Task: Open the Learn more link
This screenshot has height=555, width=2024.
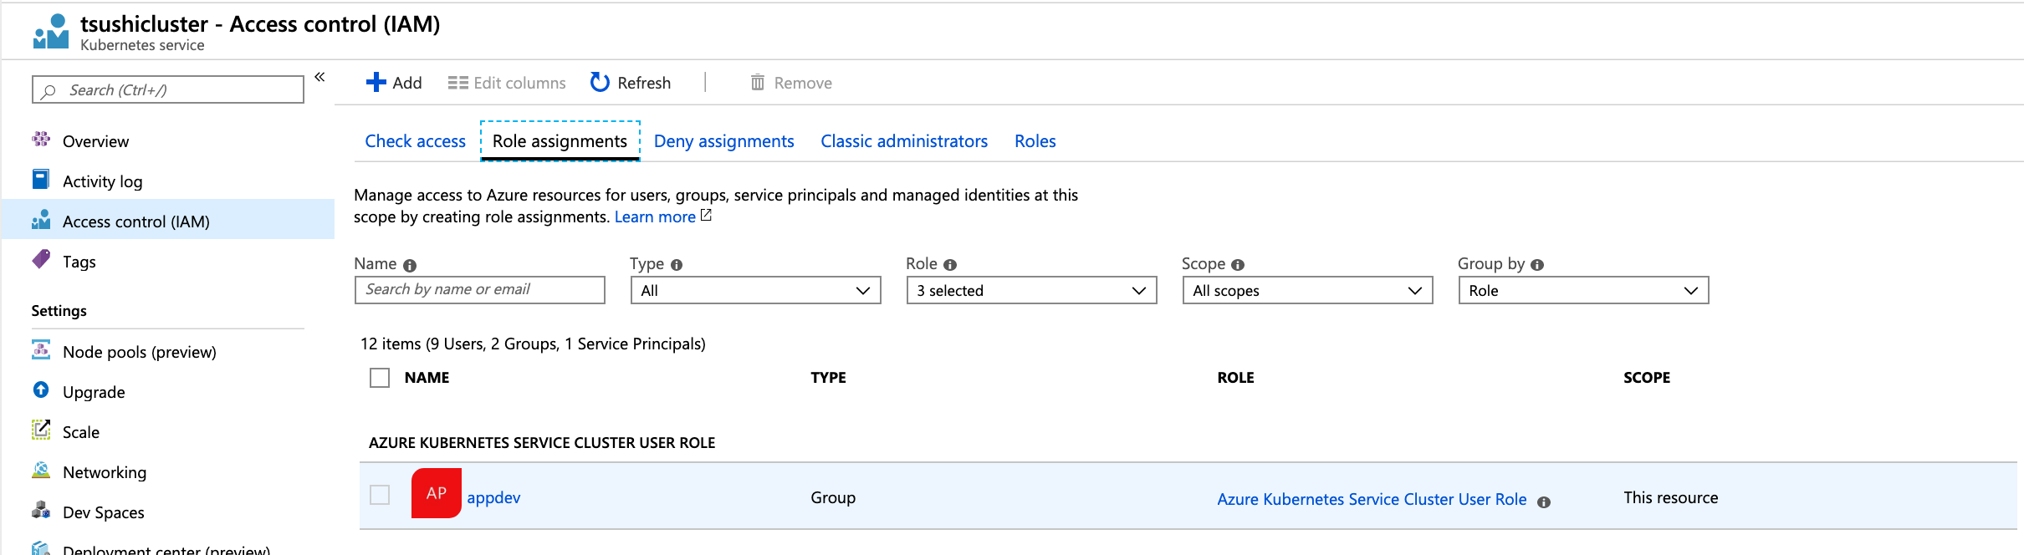Action: [655, 216]
